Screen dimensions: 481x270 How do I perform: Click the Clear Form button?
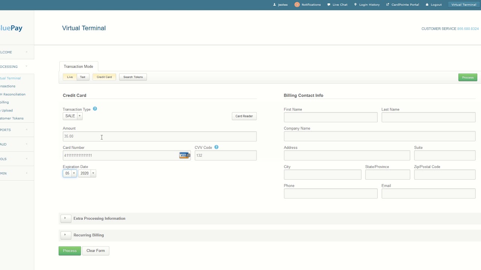point(95,250)
